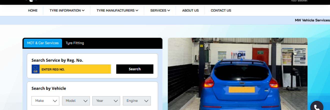Open the Model dropdown
Viewport: 330px width, 110px height.
76,101
